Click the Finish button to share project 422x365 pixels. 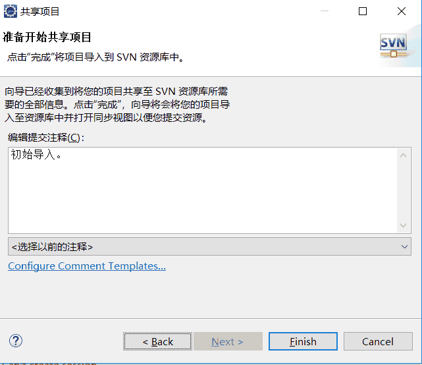(x=303, y=341)
